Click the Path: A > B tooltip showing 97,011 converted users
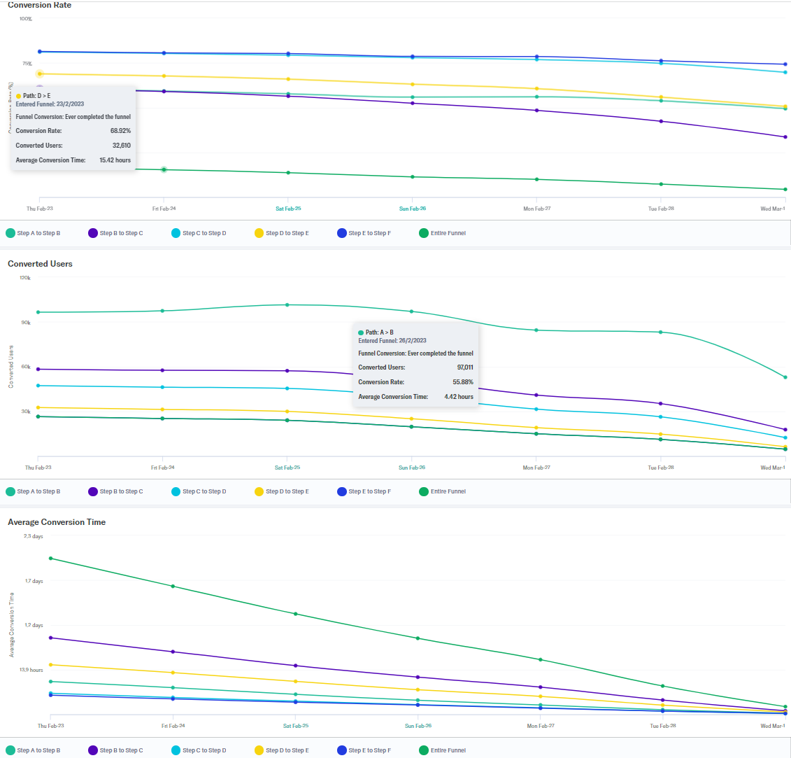 [415, 364]
